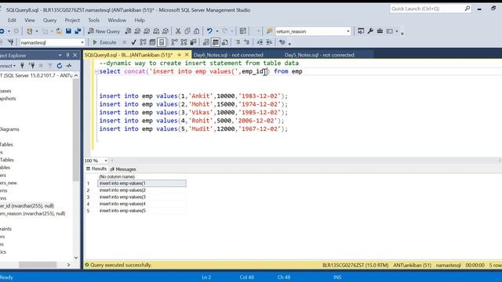Open the return_reason find dropdown
Screen dimensions: 502x282
pos(348,31)
